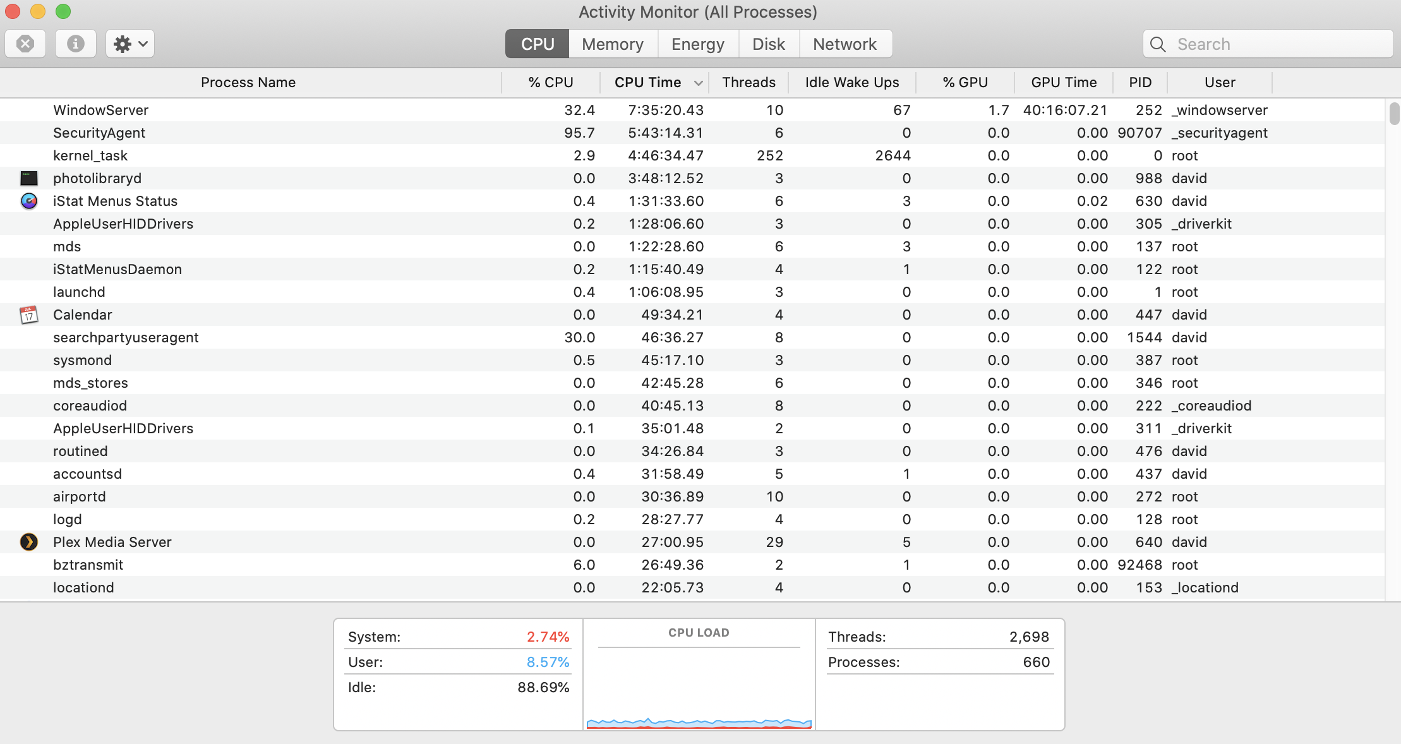Sort by Process Name column header
Image resolution: width=1401 pixels, height=744 pixels.
248,83
